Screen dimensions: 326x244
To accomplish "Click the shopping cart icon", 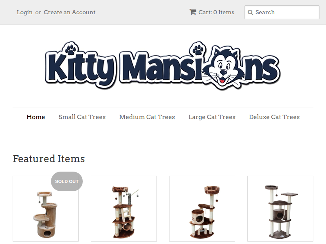I will [192, 12].
